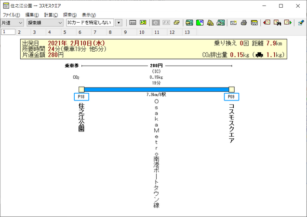Select route tab 8
307x217 pixels.
point(114,32)
